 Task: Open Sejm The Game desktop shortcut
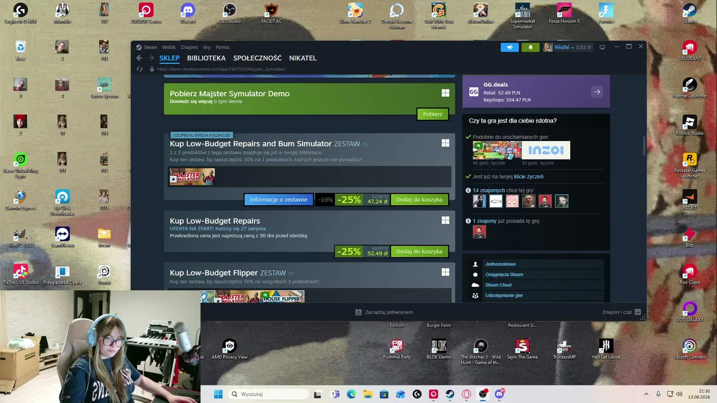pos(522,349)
